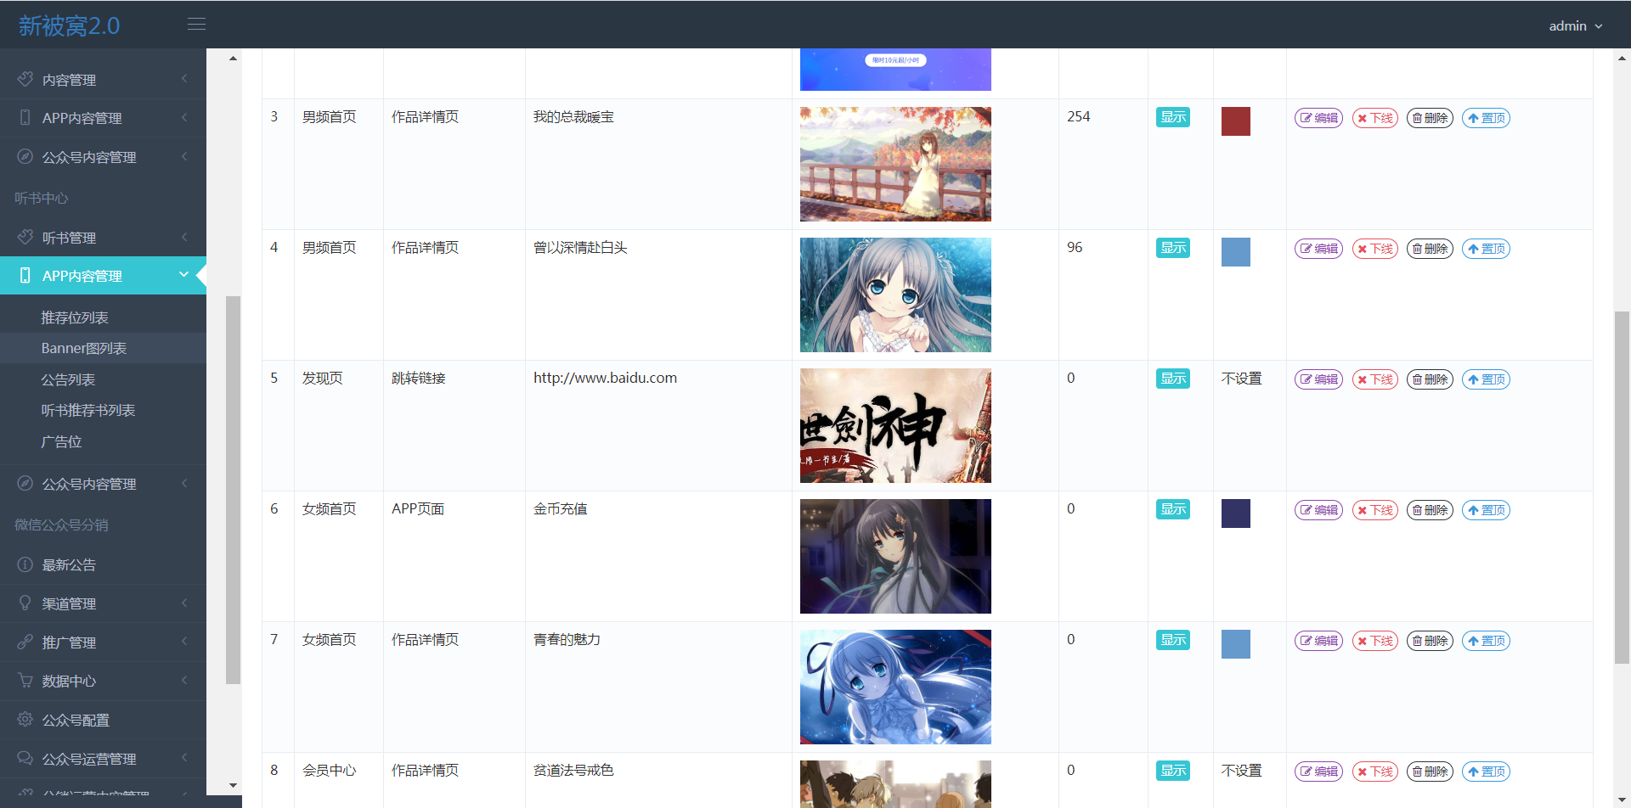Click the dark navy swatch for 金币充值

pos(1236,513)
